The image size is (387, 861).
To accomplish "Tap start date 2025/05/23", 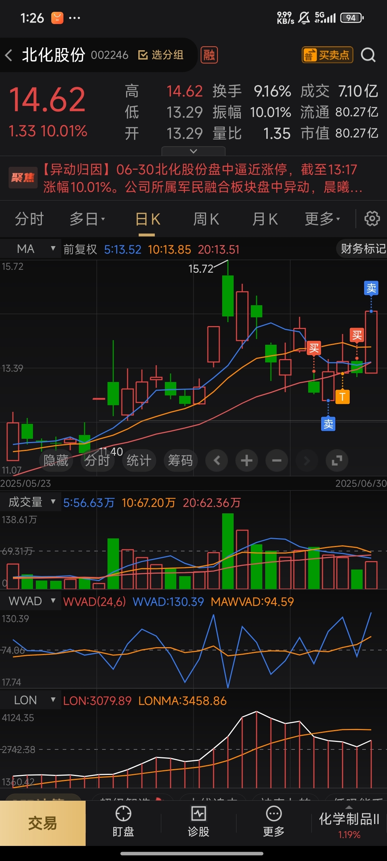I will (x=25, y=483).
